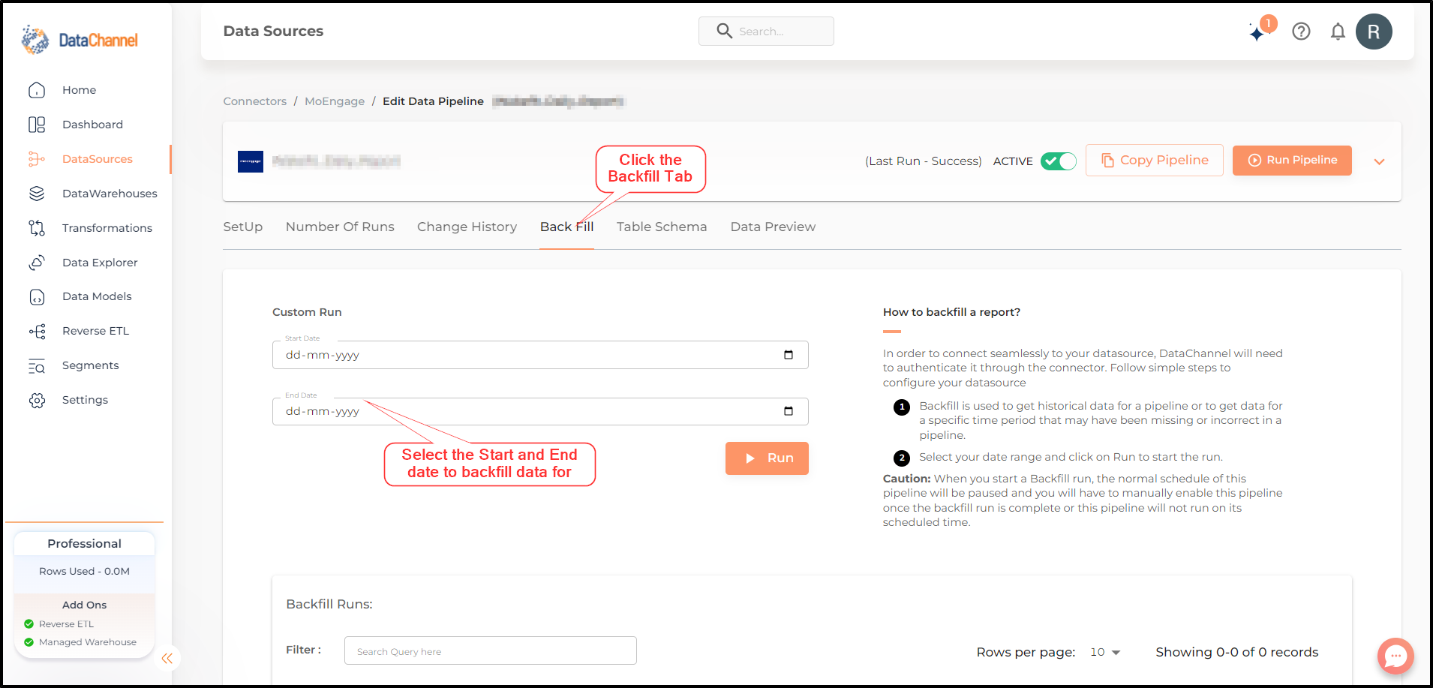The image size is (1433, 688).
Task: Switch to the Data Preview tab
Action: [x=773, y=227]
